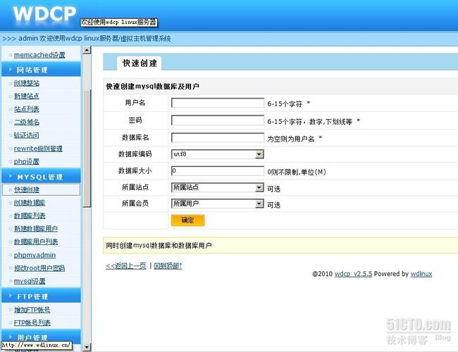Expand the 用户管理 section header
Screen dimensions: 458x352
[41, 337]
